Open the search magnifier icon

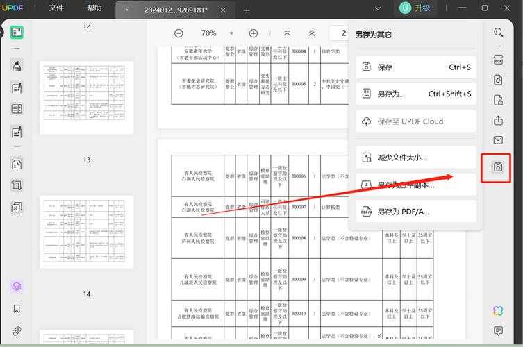point(498,33)
